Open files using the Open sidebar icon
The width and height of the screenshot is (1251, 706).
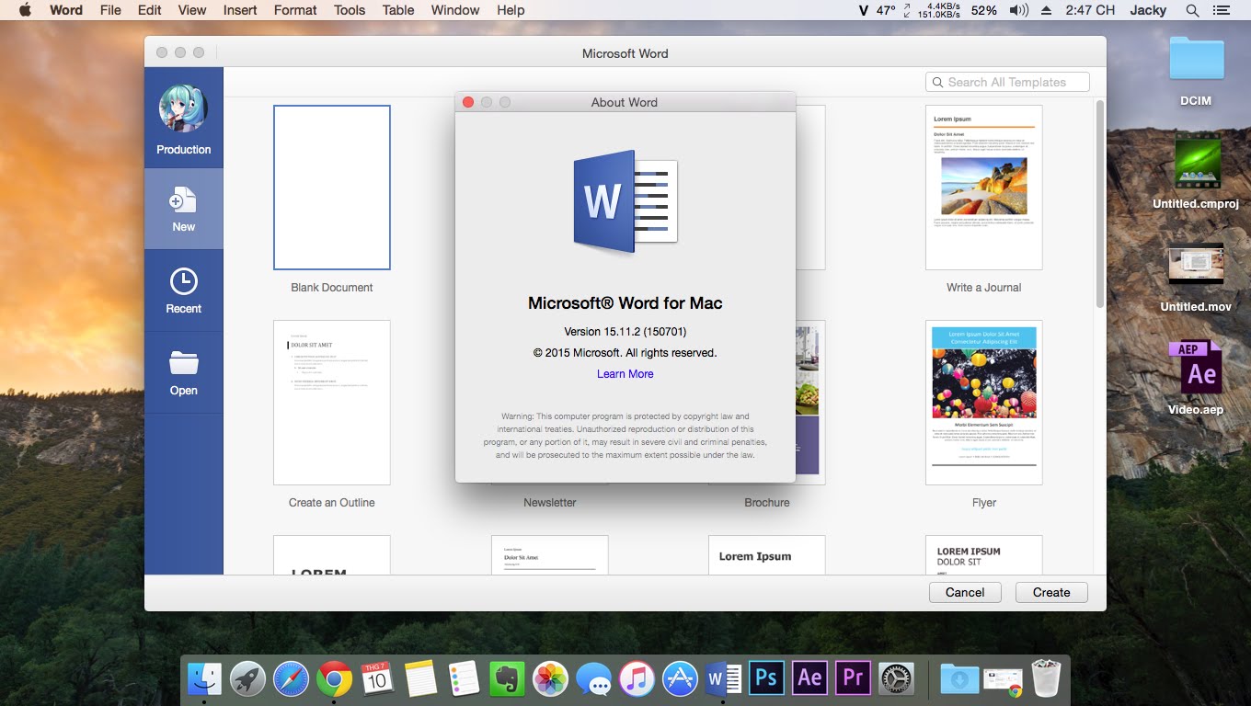click(183, 372)
